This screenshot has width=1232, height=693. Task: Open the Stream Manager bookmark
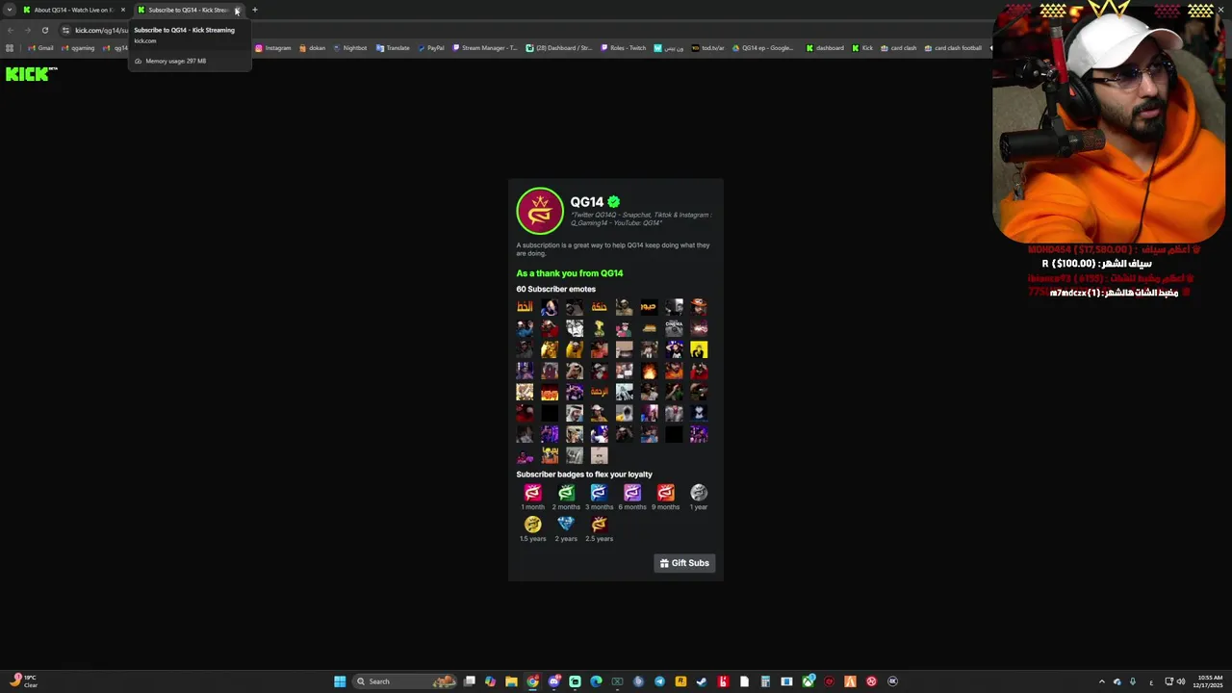[484, 48]
